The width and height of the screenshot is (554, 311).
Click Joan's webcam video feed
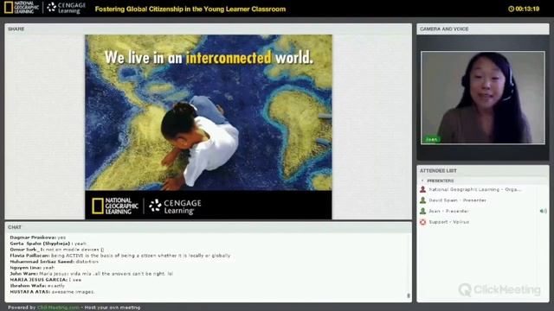pyautogui.click(x=483, y=98)
